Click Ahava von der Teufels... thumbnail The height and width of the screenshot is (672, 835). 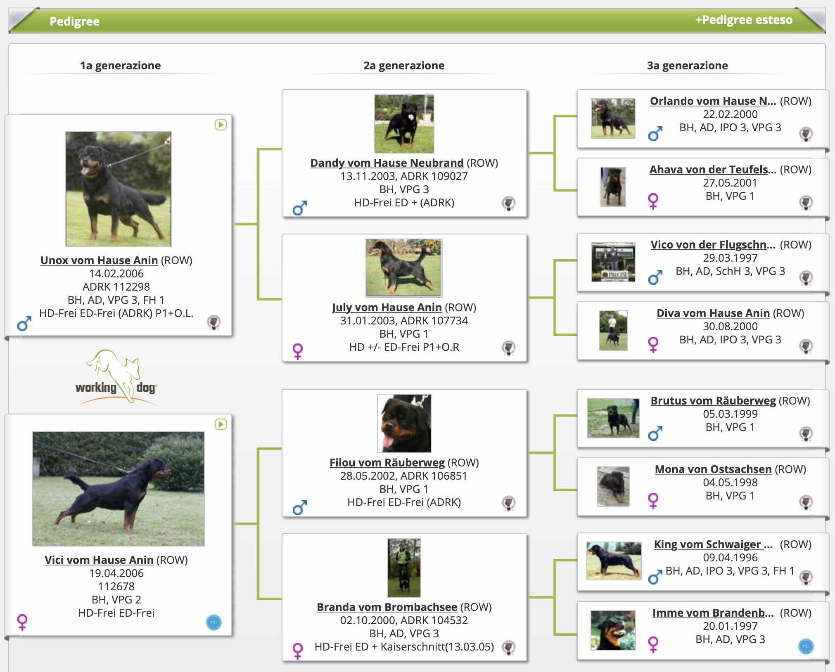click(613, 187)
